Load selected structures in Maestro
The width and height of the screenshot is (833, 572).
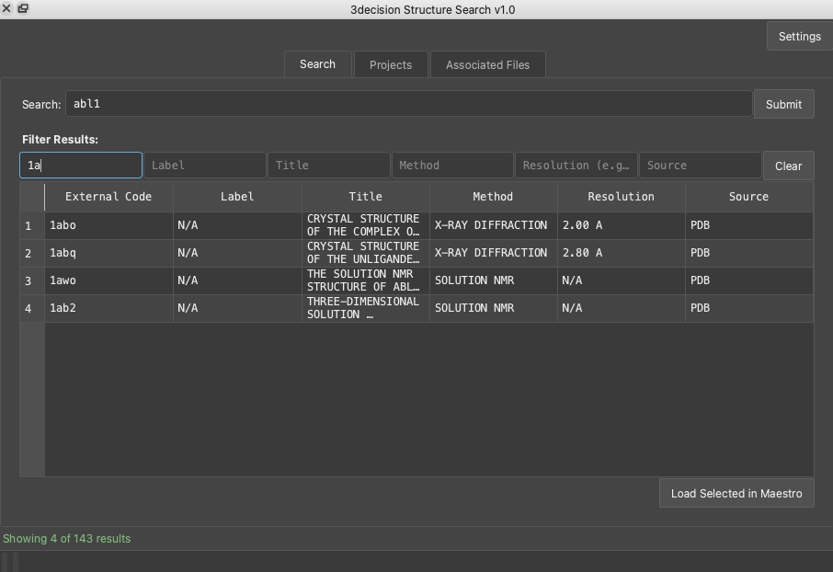(736, 493)
